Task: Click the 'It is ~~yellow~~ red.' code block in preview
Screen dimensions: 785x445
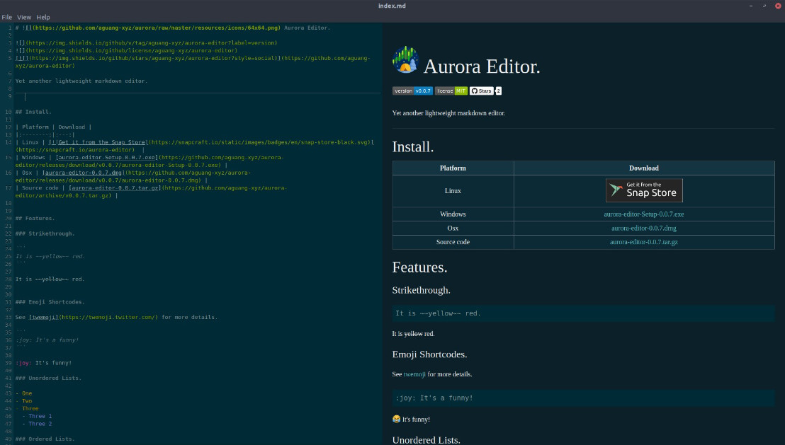Action: 583,313
